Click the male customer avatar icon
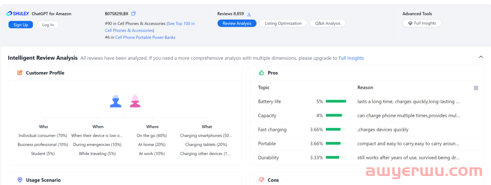The height and width of the screenshot is (185, 491). coord(115,101)
